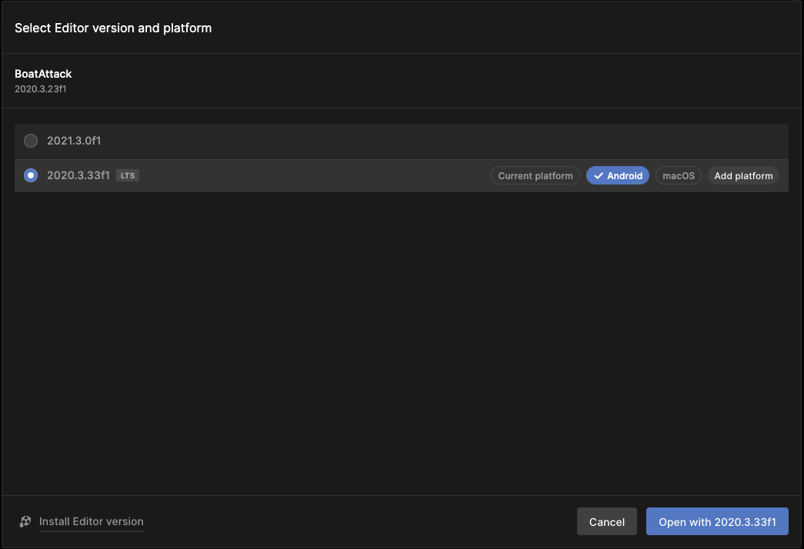
Task: Click the Unity install editor icon
Action: click(25, 521)
